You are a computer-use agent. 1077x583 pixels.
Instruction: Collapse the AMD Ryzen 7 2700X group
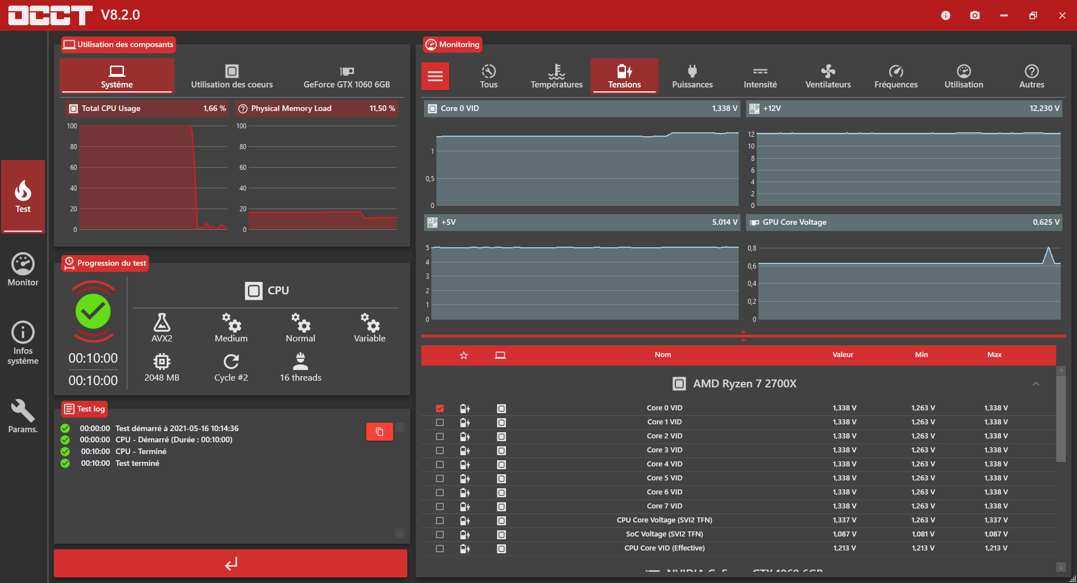point(1036,384)
